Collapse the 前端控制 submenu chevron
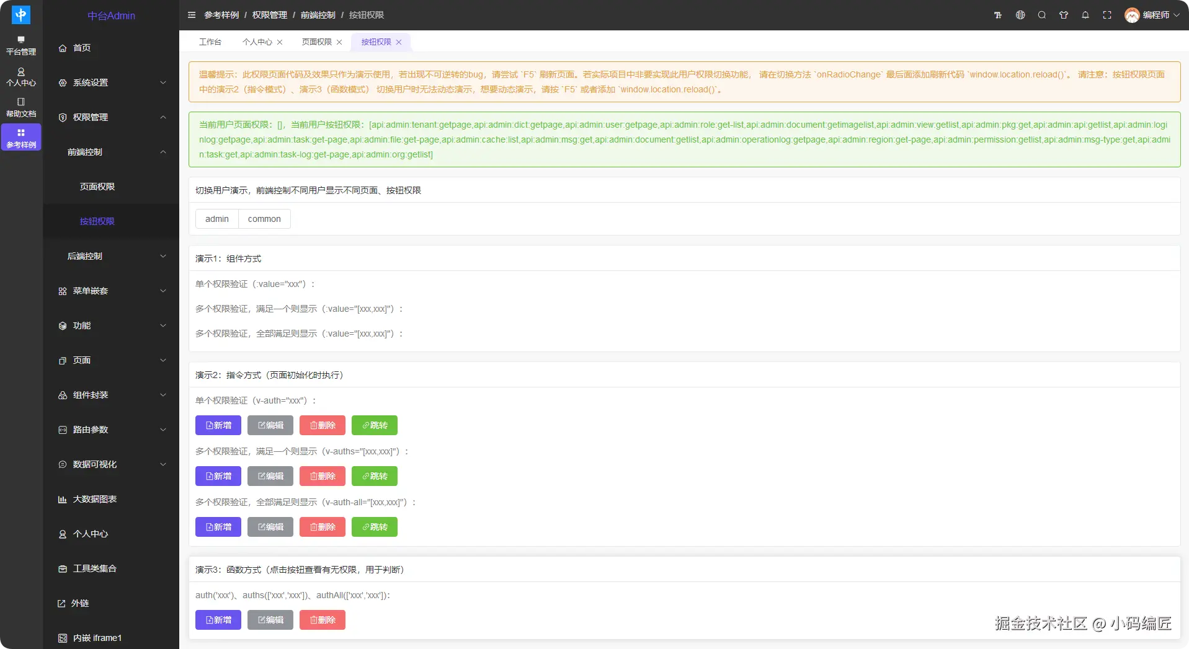 click(163, 152)
